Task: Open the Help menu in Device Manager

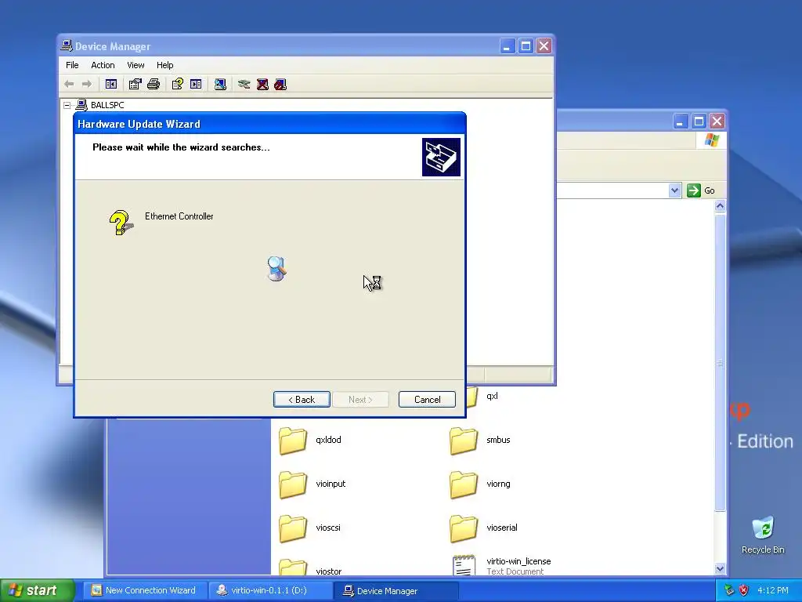Action: (x=164, y=65)
